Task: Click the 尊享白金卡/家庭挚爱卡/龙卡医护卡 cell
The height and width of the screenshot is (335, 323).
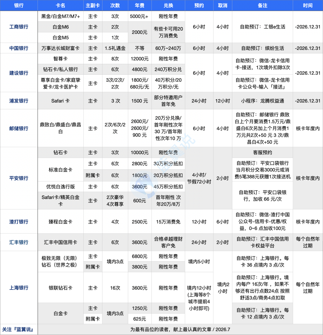Action: [60, 83]
